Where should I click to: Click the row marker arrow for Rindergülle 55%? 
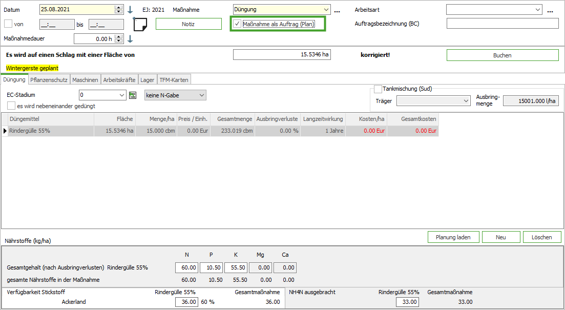[x=6, y=131]
